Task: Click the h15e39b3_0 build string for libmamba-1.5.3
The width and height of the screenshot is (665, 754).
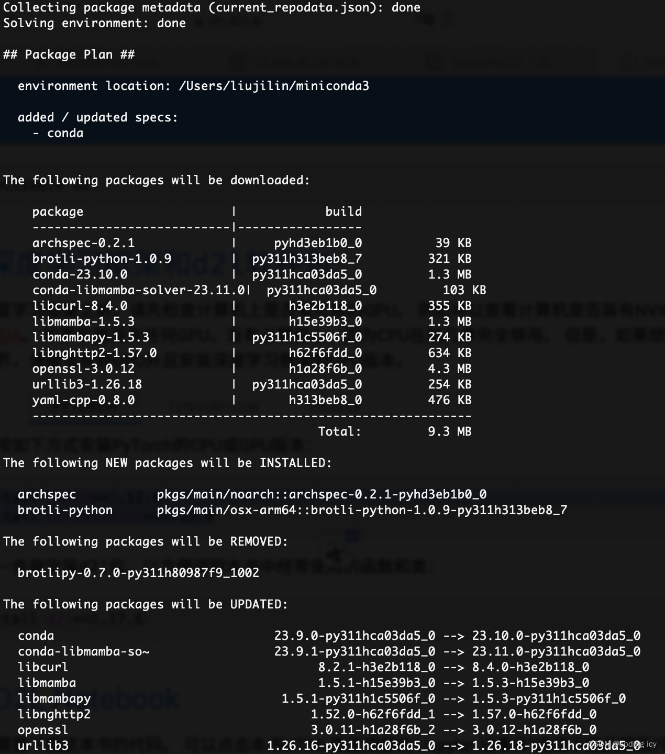Action: pos(325,322)
